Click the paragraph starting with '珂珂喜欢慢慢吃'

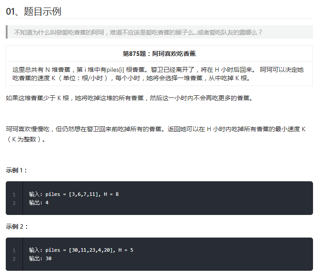pos(156,134)
